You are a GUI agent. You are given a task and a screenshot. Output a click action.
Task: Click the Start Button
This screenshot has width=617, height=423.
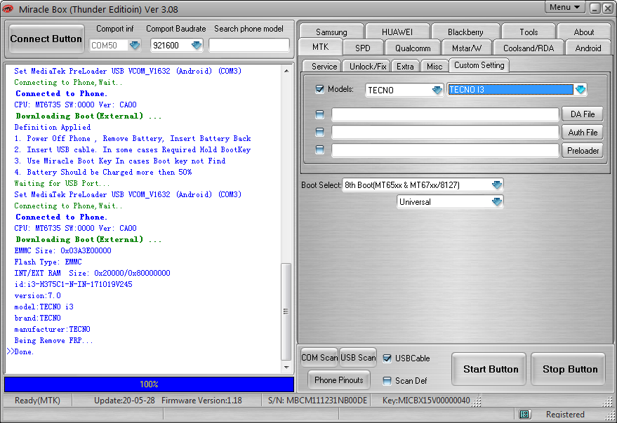(x=490, y=369)
